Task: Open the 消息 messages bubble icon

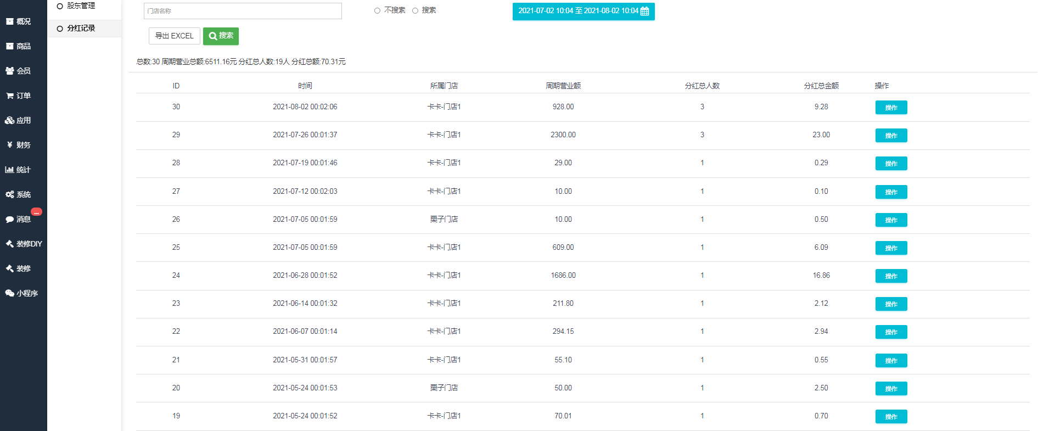Action: (x=9, y=219)
